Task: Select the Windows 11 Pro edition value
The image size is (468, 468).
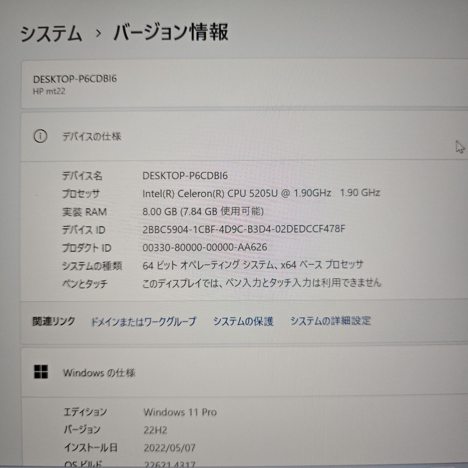Action: pyautogui.click(x=180, y=412)
